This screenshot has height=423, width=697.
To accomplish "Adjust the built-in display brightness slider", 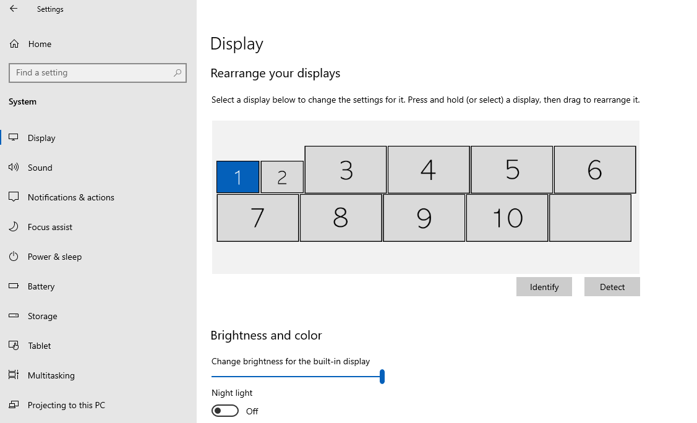I will click(x=382, y=376).
